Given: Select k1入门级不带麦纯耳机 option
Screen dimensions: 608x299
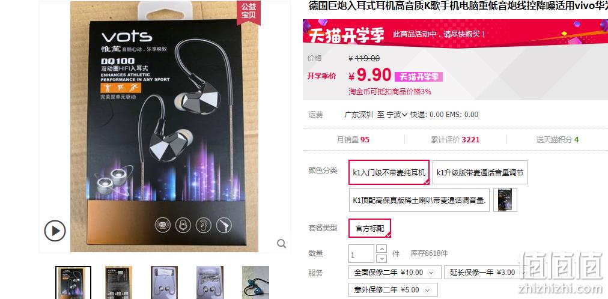Looking at the screenshot, I should 389,172.
